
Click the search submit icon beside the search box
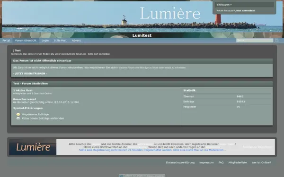coord(276,41)
